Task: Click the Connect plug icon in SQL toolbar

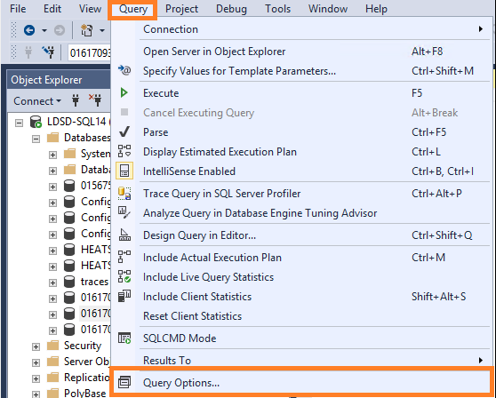Action: pos(28,52)
